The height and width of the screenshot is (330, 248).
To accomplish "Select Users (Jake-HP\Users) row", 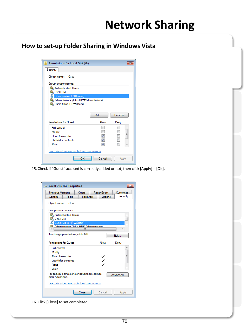I will [x=89, y=104].
